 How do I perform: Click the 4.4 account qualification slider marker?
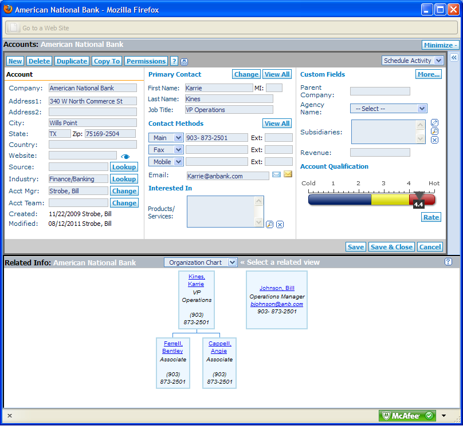pos(419,201)
